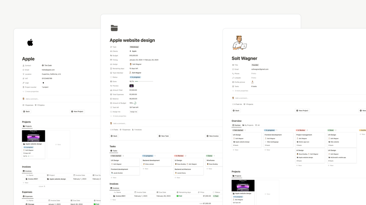This screenshot has height=205, width=366.
Task: Click the Apple logo page icon
Action: point(30,42)
